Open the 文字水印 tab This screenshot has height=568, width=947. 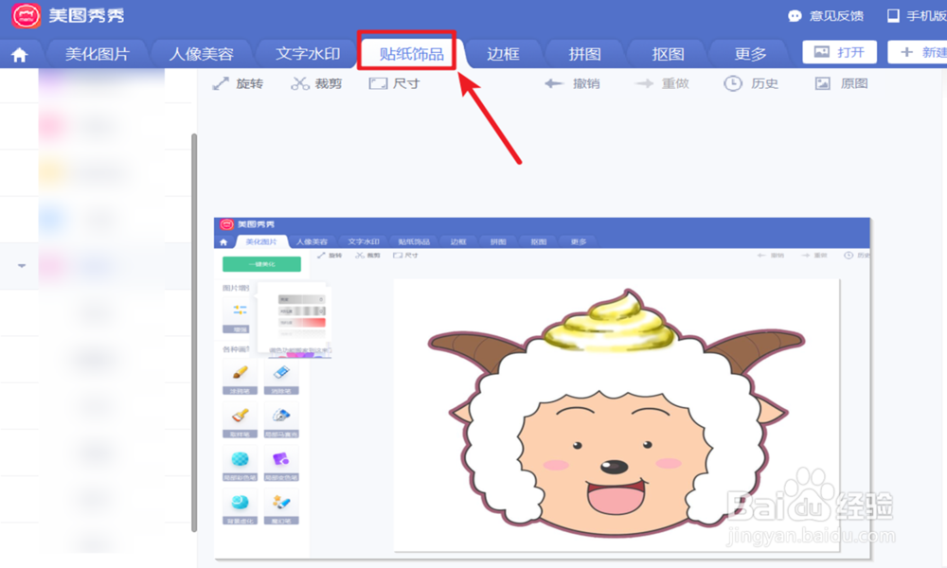coord(308,54)
